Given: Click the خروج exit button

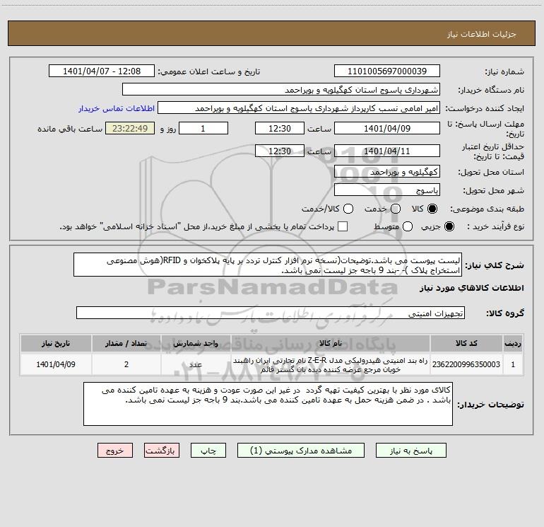Looking at the screenshot, I should point(115,451).
